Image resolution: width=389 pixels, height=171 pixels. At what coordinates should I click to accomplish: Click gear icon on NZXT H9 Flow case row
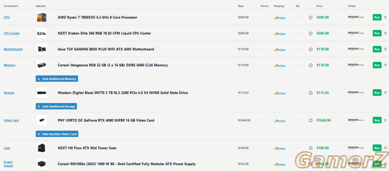coord(311,148)
